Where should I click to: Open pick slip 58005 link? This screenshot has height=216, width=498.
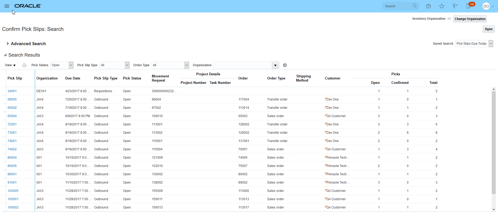point(12,99)
